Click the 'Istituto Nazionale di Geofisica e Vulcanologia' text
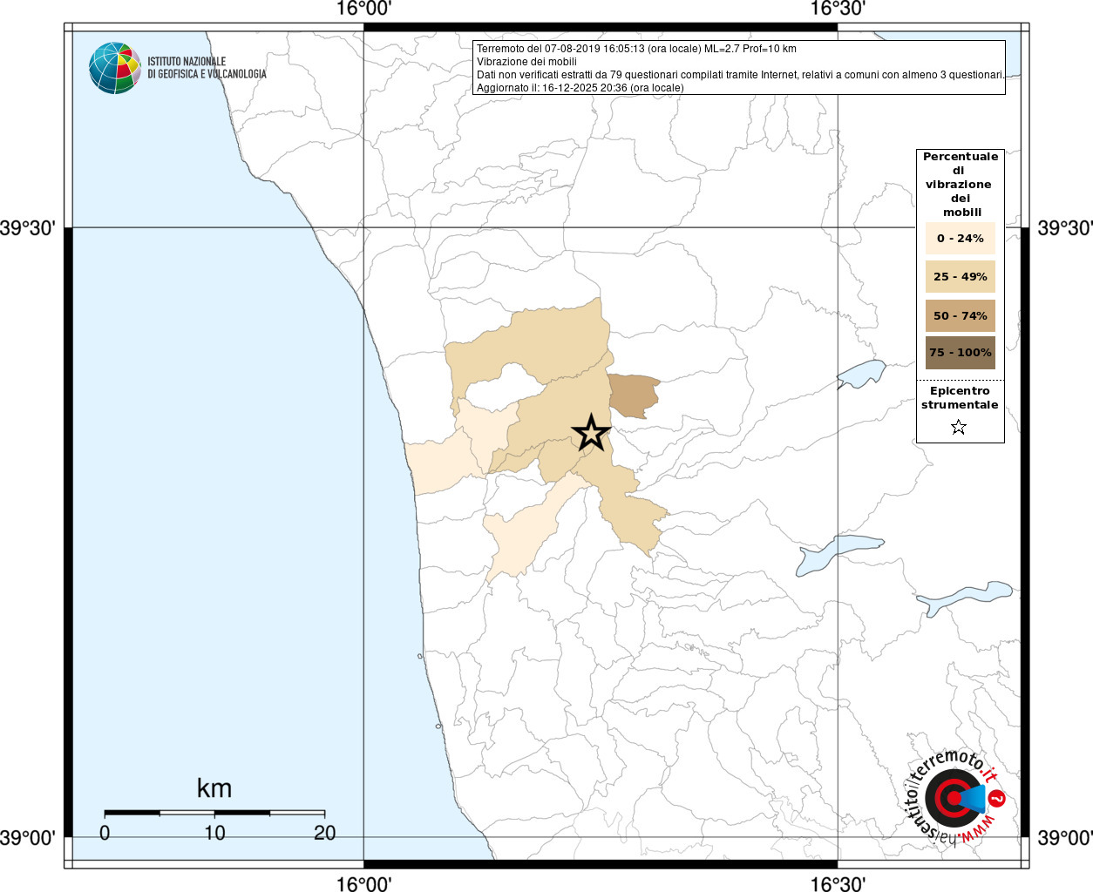 coord(207,68)
